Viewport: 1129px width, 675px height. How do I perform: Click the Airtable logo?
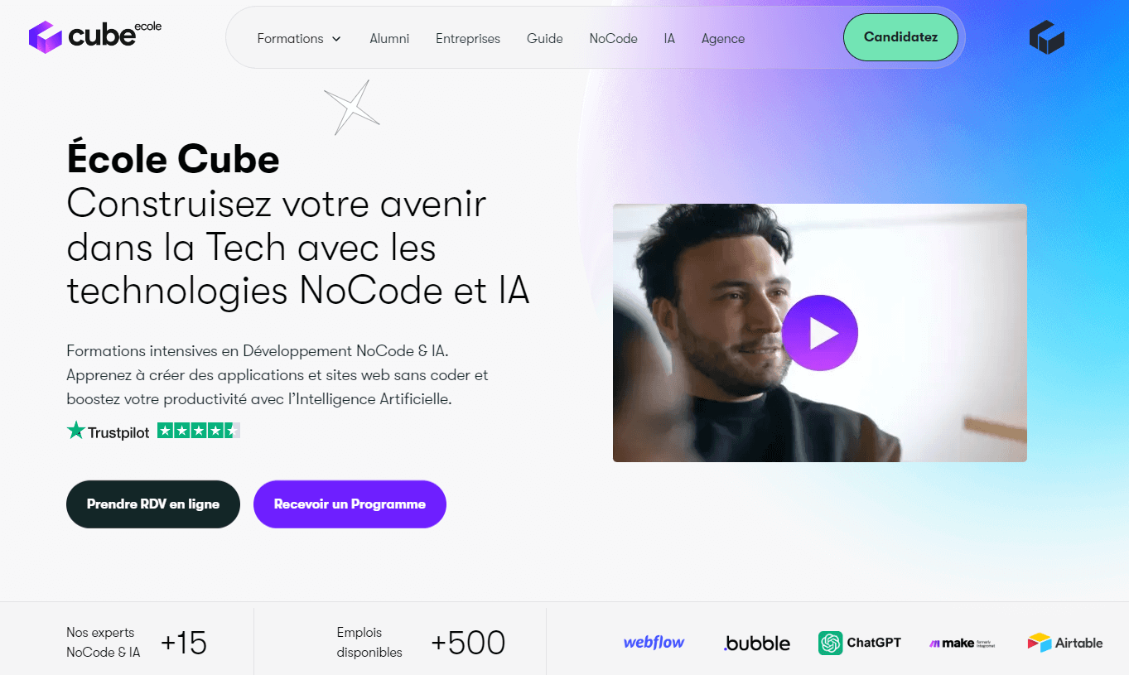click(x=1065, y=643)
